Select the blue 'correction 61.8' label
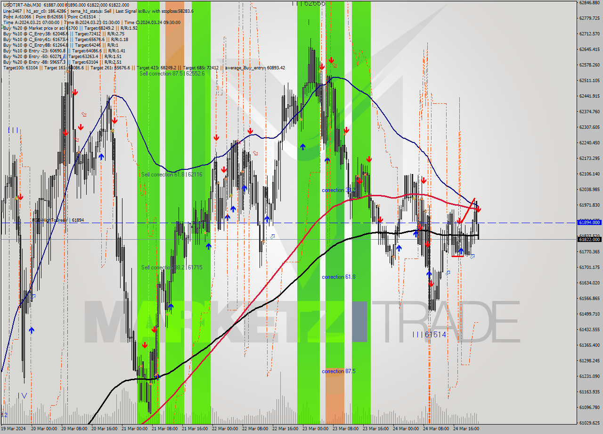The height and width of the screenshot is (434, 603). 339,277
